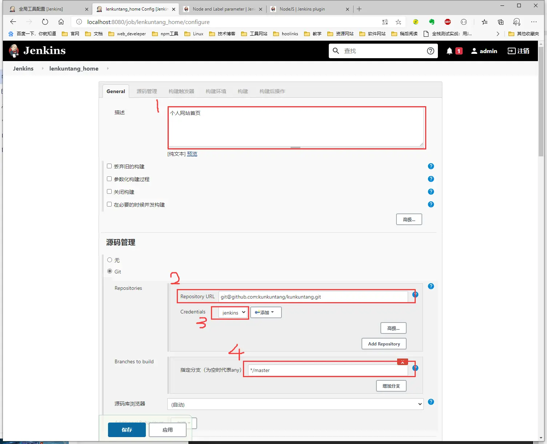Click the Add Repository button
Viewport: 547px width, 444px height.
384,344
